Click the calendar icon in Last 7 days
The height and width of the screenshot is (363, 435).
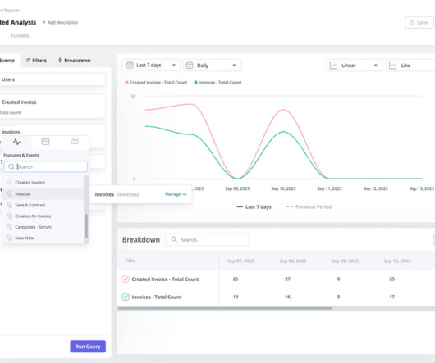point(130,66)
